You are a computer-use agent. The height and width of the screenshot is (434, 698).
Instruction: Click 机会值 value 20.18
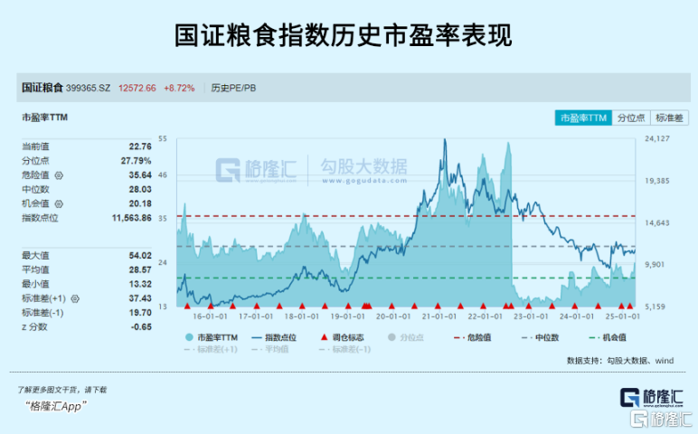(140, 203)
